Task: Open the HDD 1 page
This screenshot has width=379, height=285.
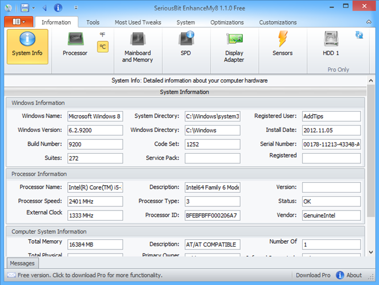Action: tap(331, 44)
